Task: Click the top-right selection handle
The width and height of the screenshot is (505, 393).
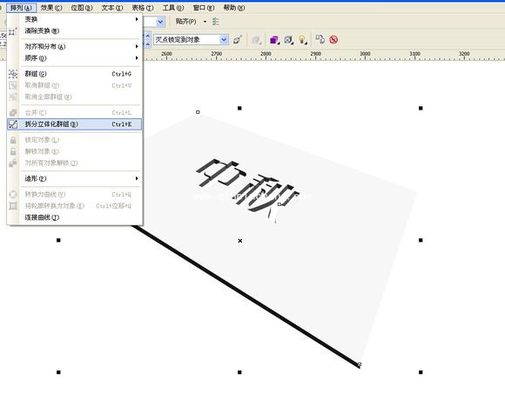Action: pos(421,109)
